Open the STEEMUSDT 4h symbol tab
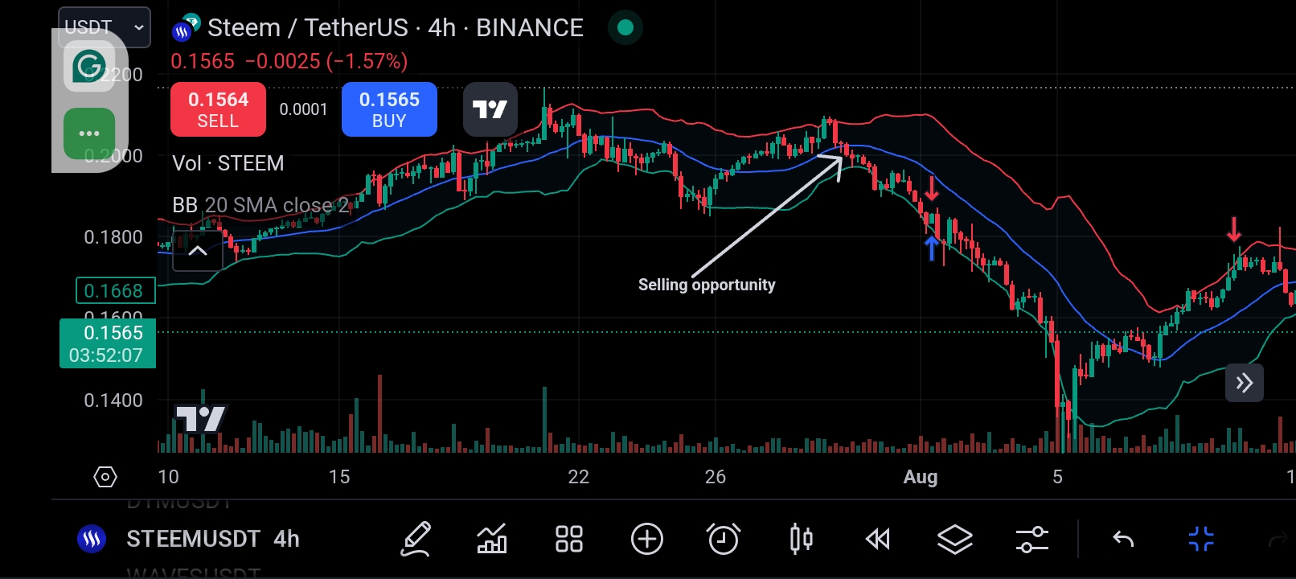Screen dimensions: 1296x579 [212, 539]
